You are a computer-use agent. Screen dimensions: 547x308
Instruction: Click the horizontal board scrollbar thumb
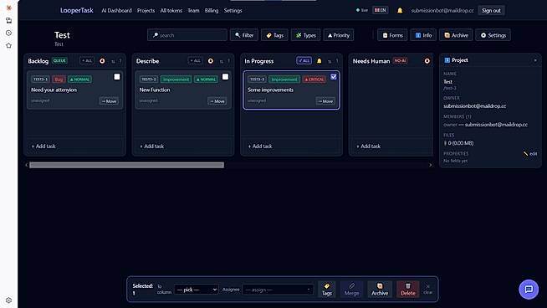126,165
